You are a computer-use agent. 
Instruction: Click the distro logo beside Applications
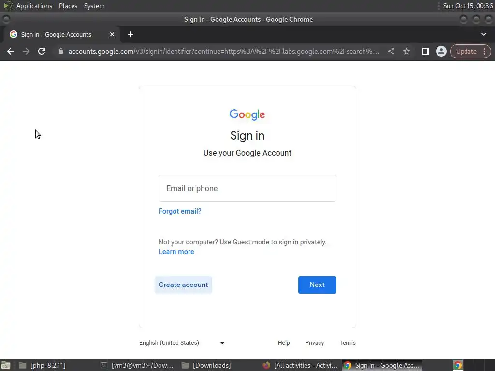(x=8, y=6)
